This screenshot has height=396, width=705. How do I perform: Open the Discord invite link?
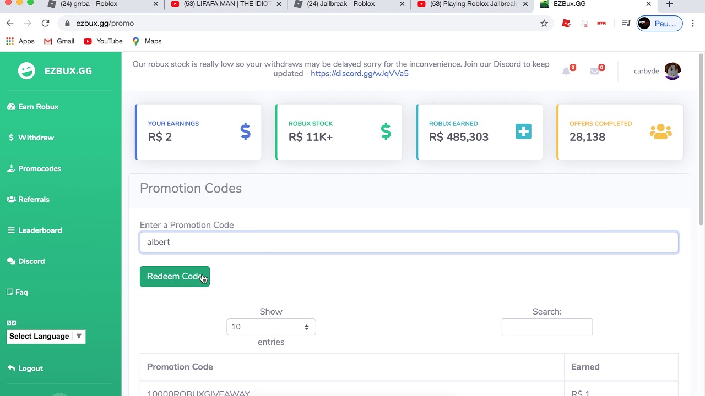(x=359, y=74)
